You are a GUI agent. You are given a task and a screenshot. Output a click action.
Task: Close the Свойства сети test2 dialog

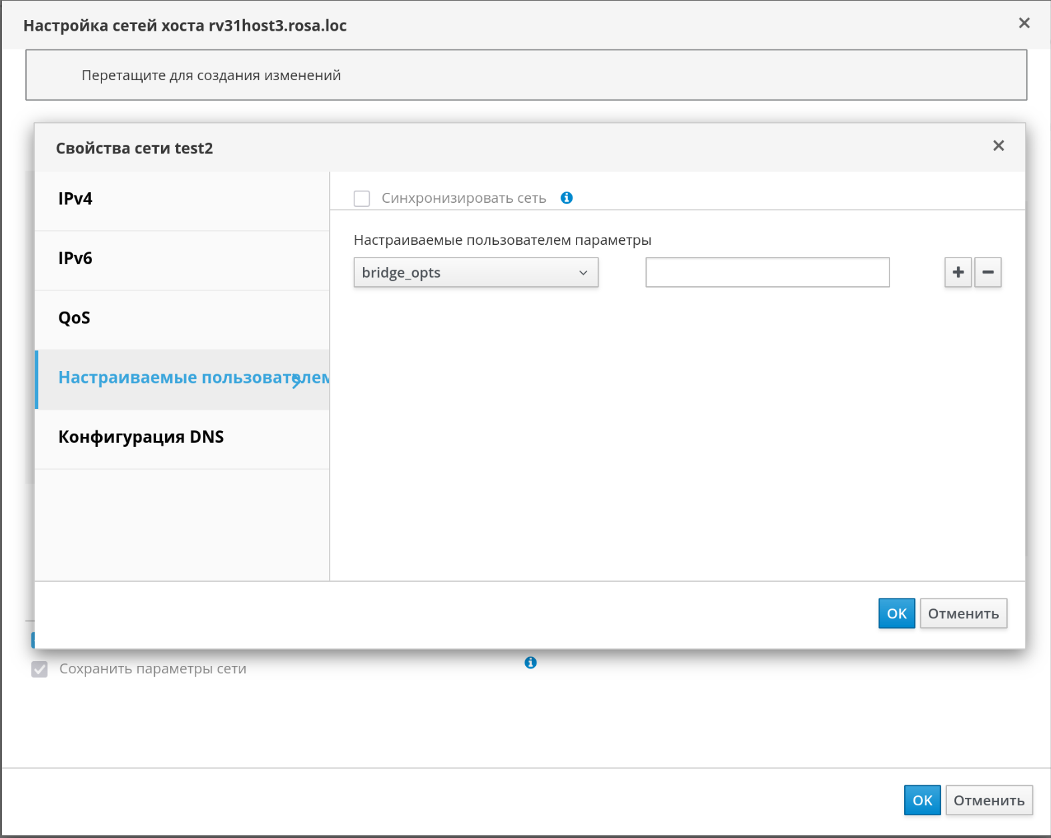pos(998,145)
